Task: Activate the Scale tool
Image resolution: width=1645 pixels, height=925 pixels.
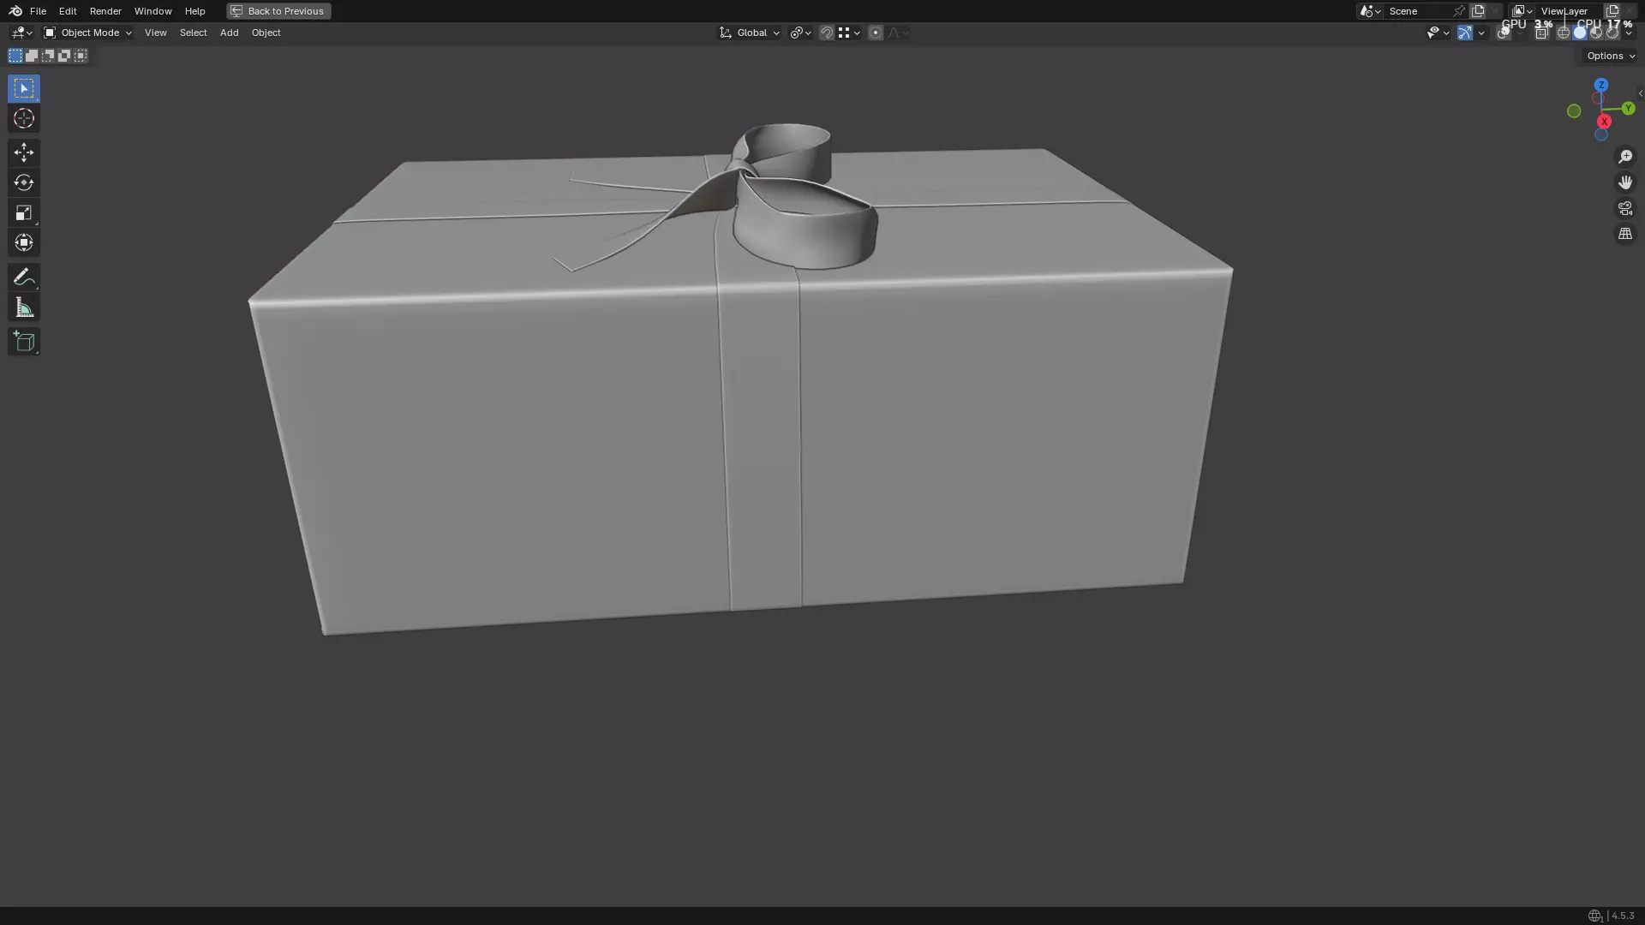Action: point(24,212)
